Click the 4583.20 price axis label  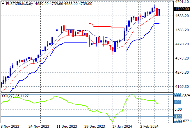tap(182, 30)
